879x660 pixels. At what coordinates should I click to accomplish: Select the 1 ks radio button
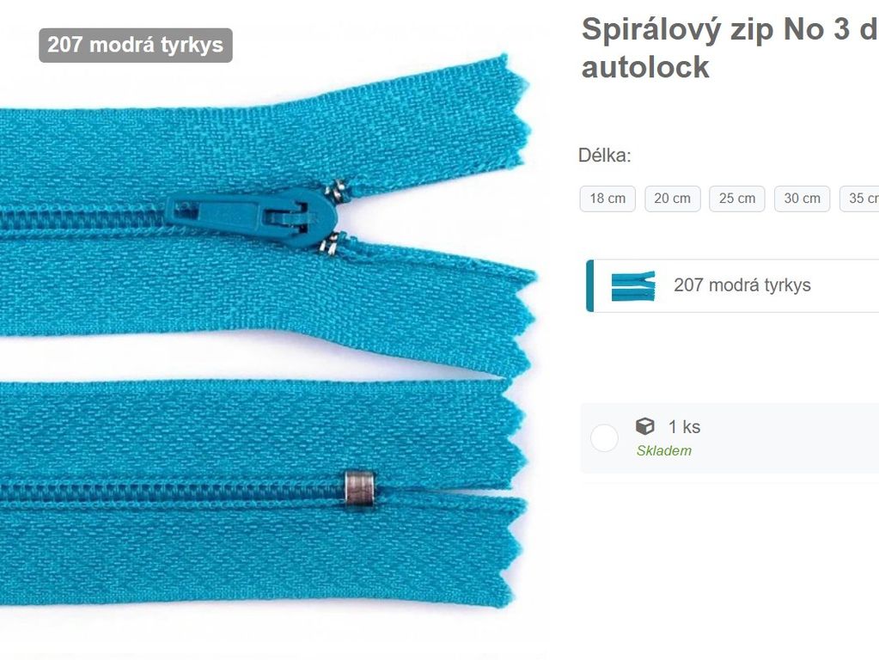pos(604,438)
